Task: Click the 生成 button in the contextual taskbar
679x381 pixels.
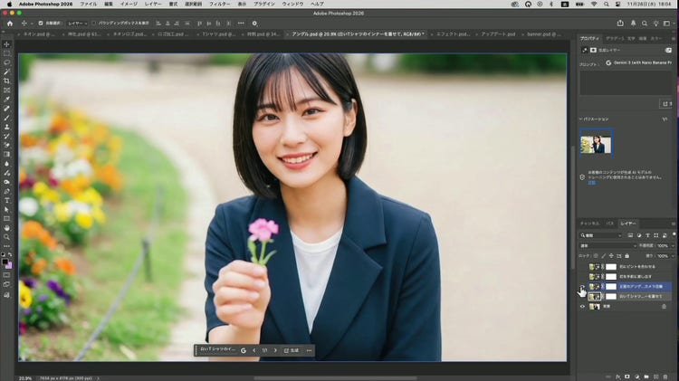Action: [x=293, y=350]
